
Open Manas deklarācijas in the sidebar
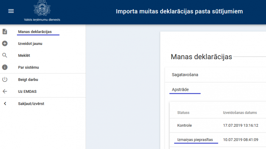click(x=35, y=32)
